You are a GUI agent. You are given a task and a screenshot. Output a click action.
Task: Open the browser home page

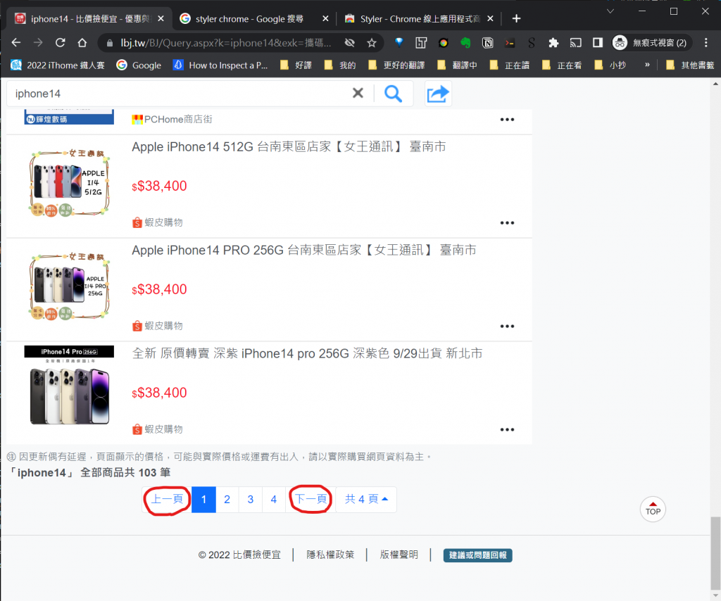[x=82, y=43]
